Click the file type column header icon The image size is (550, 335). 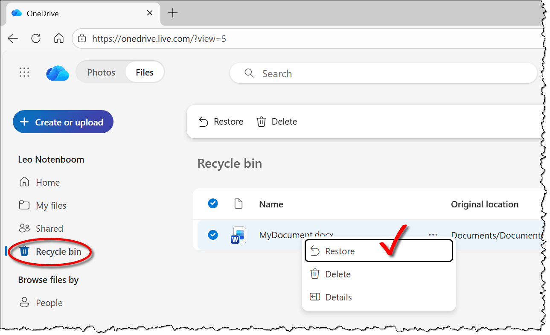pos(239,204)
